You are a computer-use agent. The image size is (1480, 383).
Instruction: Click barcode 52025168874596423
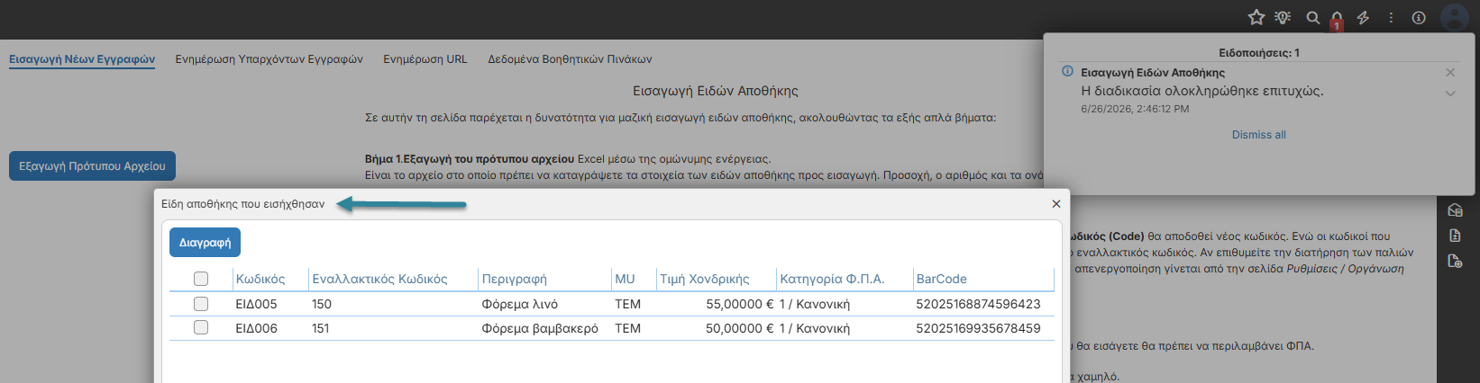pos(978,304)
